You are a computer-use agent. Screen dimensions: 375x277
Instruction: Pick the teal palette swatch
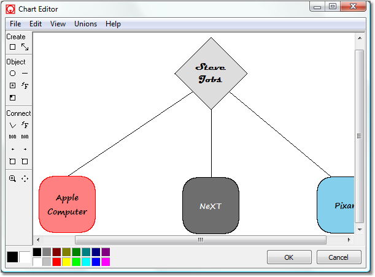point(86,252)
